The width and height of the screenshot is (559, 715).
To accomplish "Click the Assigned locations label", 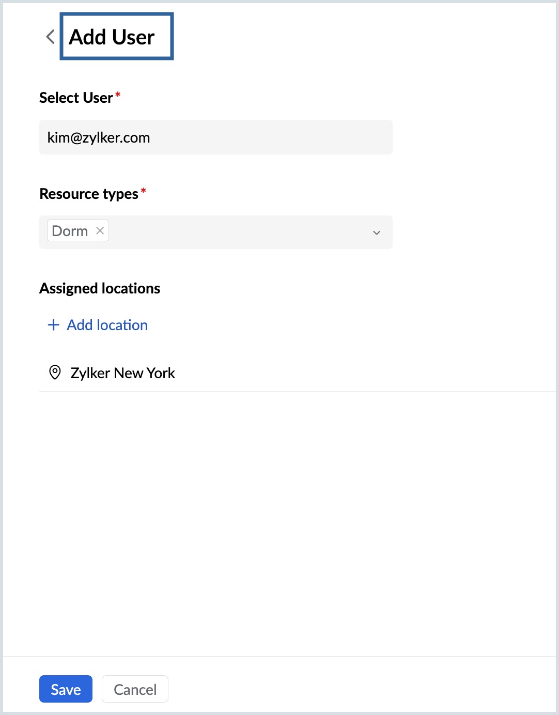I will click(x=100, y=288).
